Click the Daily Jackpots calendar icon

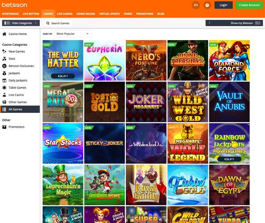(x=4, y=80)
